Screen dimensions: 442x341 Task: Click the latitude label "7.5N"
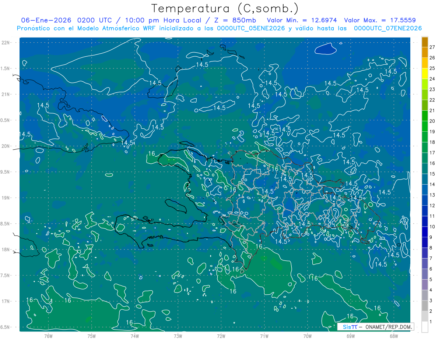pyautogui.click(x=6, y=276)
